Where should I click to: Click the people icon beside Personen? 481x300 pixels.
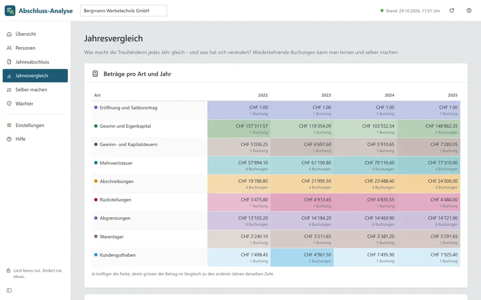tap(9, 48)
